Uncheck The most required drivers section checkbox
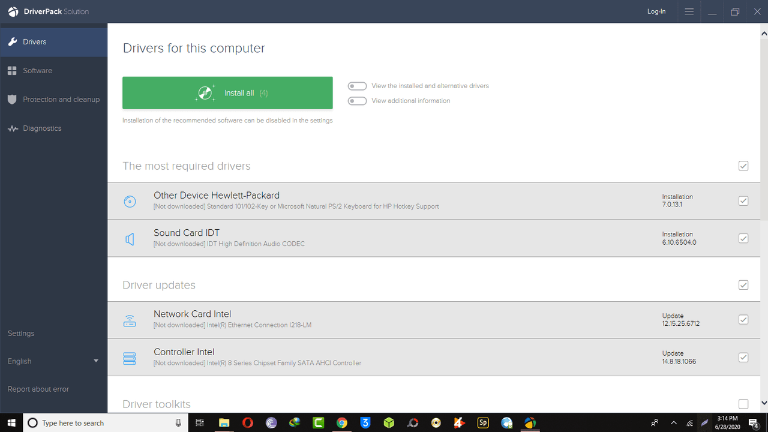The width and height of the screenshot is (768, 432). tap(743, 166)
